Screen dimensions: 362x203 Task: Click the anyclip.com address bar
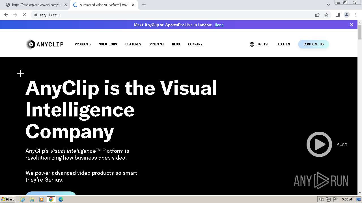coord(173,15)
